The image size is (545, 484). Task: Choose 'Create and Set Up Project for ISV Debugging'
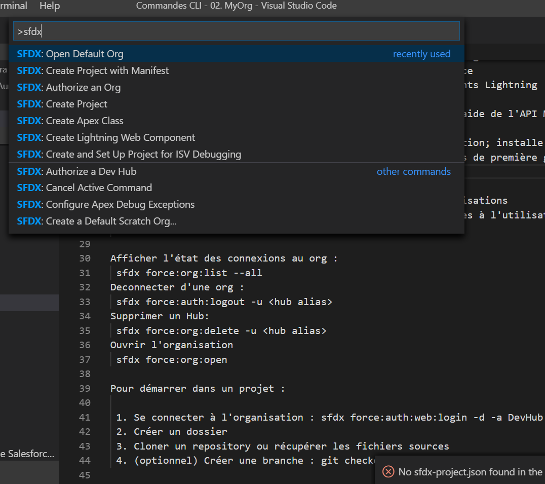tap(237, 154)
